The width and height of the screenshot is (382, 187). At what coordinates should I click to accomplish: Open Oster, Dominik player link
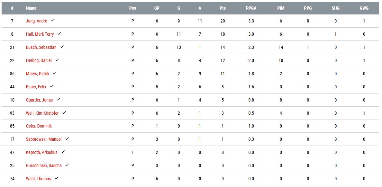[39, 126]
